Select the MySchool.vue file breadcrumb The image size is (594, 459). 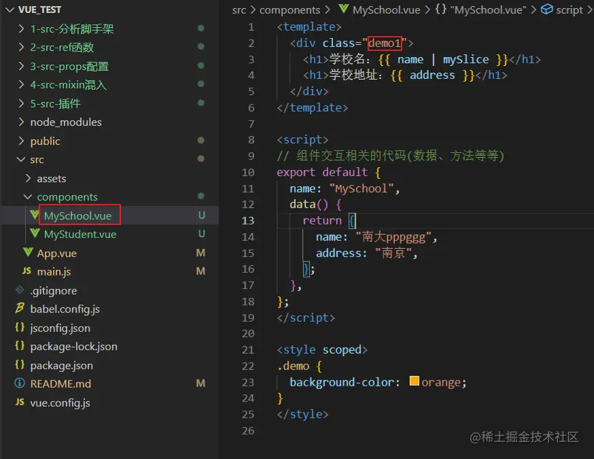(x=387, y=10)
